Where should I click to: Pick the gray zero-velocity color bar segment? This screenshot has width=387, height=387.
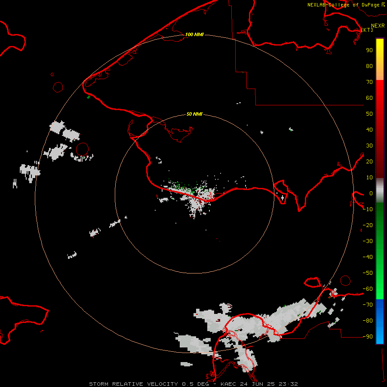[x=380, y=190]
